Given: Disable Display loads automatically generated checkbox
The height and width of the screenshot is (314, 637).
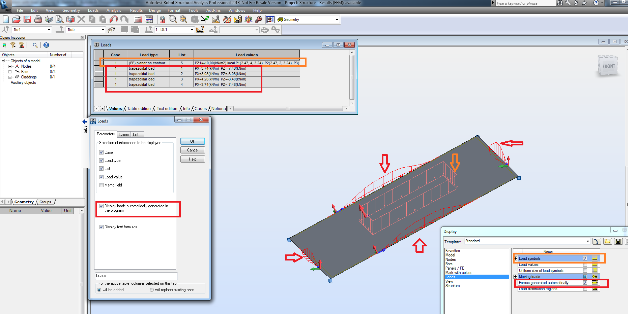Looking at the screenshot, I should pyautogui.click(x=102, y=206).
